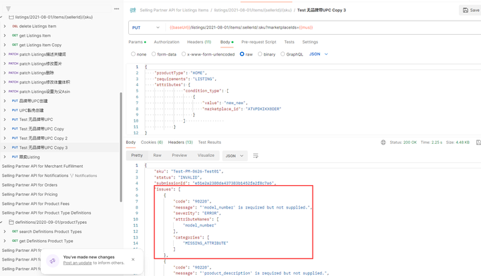Click the Save disk icon
This screenshot has height=276, width=481.
(x=466, y=10)
